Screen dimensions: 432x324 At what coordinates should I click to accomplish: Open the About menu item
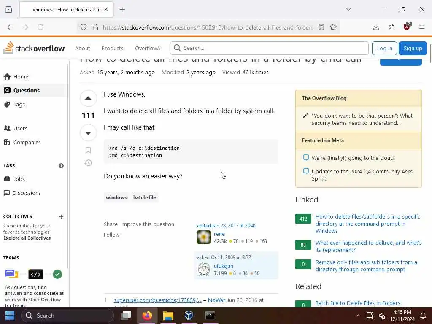(82, 48)
